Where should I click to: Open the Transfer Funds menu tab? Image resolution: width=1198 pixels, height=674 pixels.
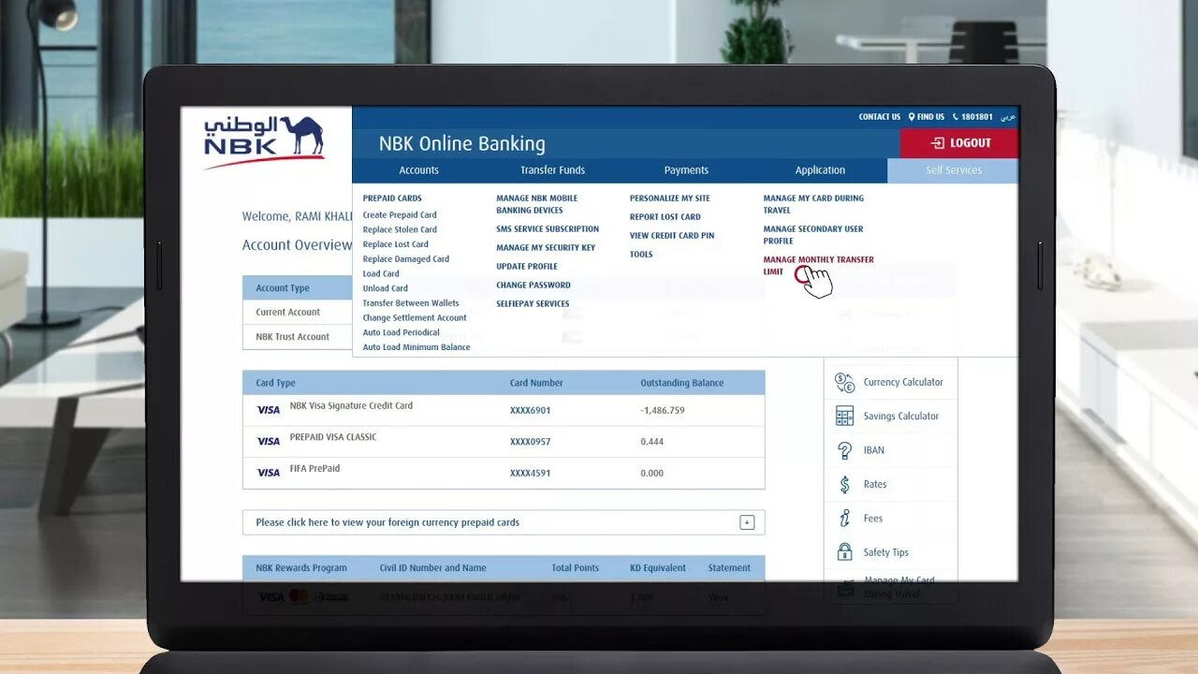pos(552,170)
